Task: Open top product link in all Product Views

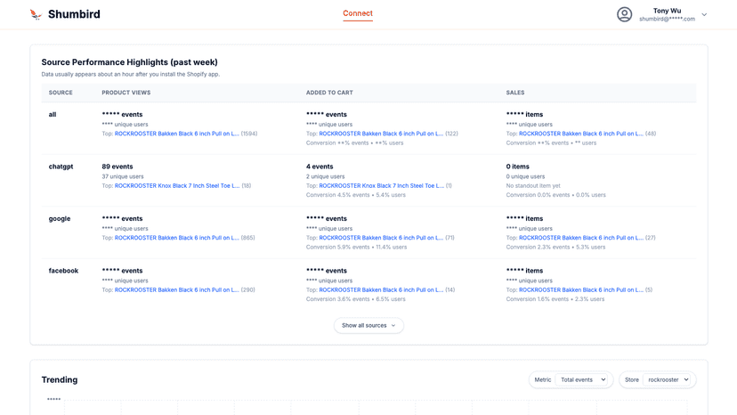Action: tap(177, 134)
